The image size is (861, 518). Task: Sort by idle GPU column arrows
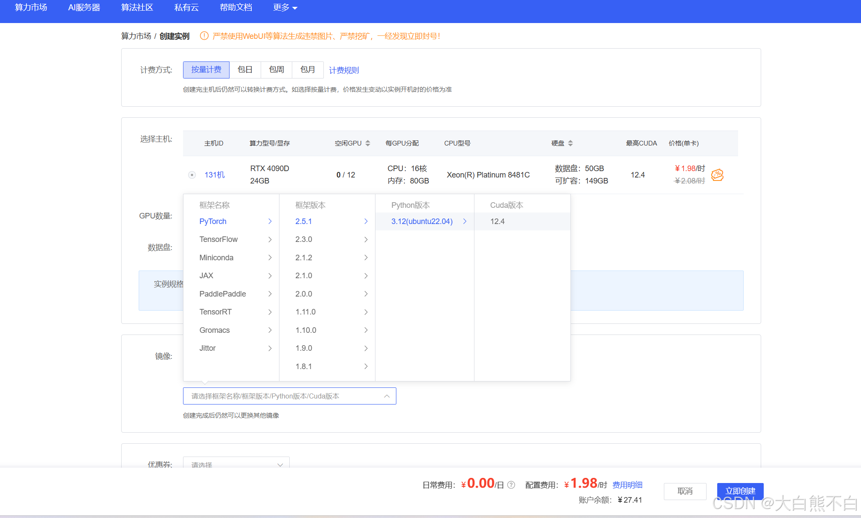coord(367,143)
